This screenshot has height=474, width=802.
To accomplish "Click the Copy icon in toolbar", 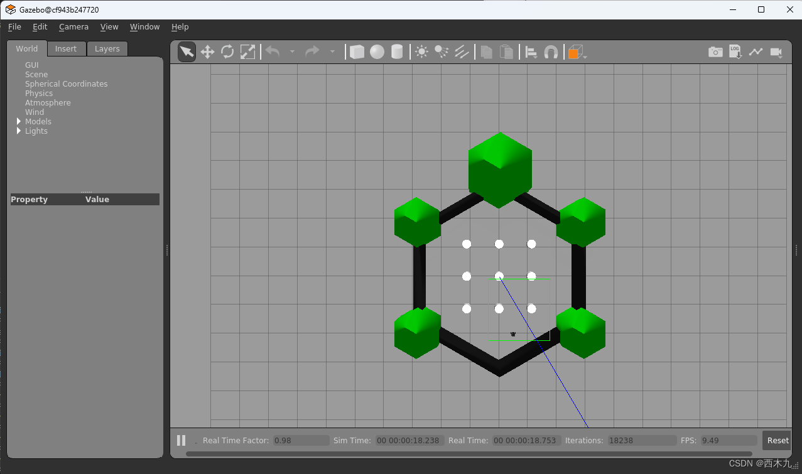I will click(x=486, y=52).
